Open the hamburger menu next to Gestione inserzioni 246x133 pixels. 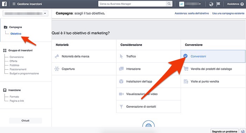coord(14,4)
